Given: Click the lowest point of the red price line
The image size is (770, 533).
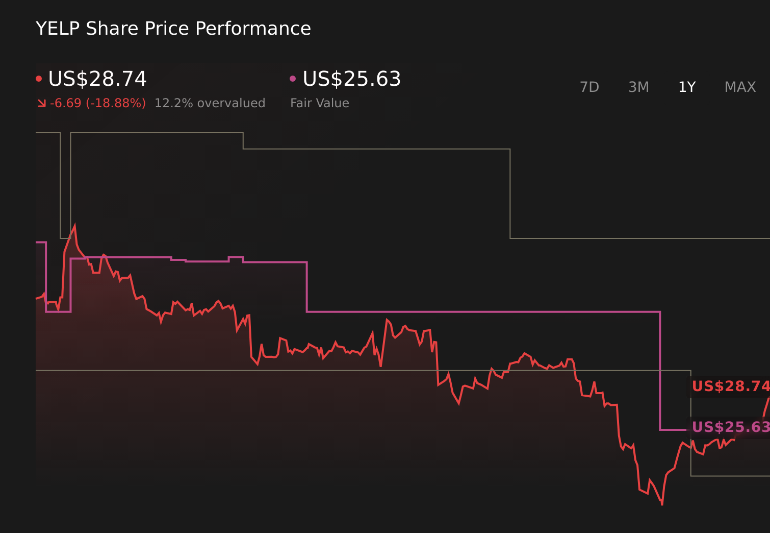Looking at the screenshot, I should pyautogui.click(x=662, y=504).
